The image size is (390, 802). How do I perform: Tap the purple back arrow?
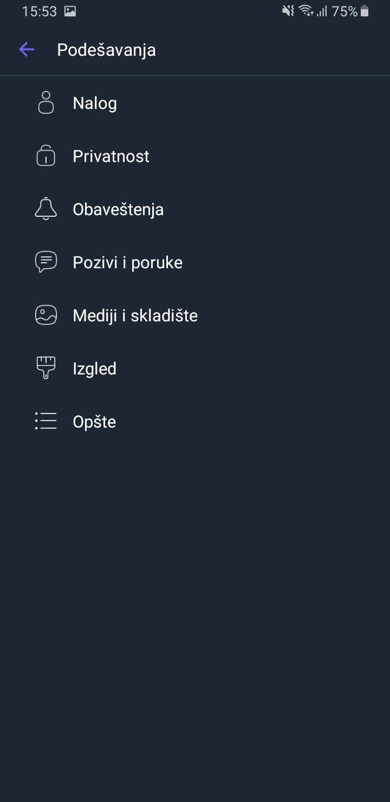(x=27, y=50)
